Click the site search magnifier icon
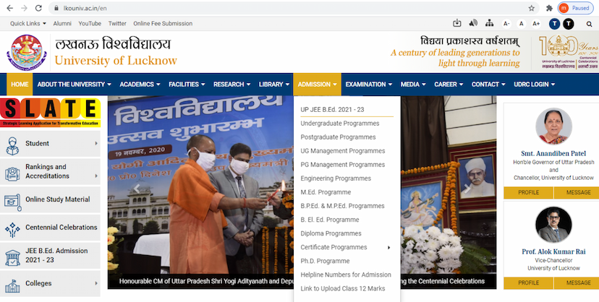Screen dimensions: 599x302 [x=587, y=24]
